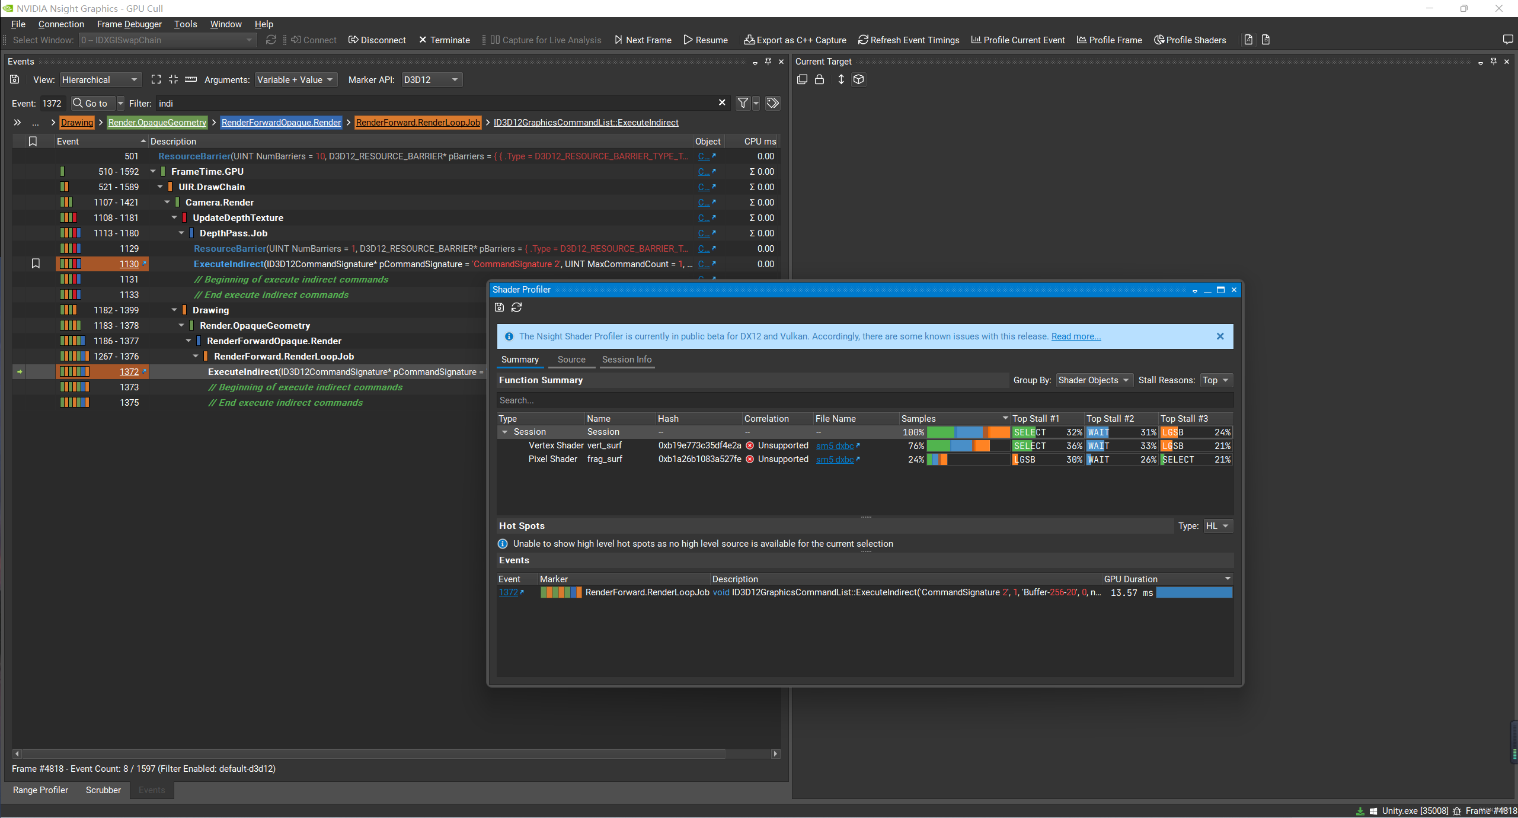Screen dimensions: 1518x818
Task: Clear the Filter text with the X
Action: coord(722,102)
